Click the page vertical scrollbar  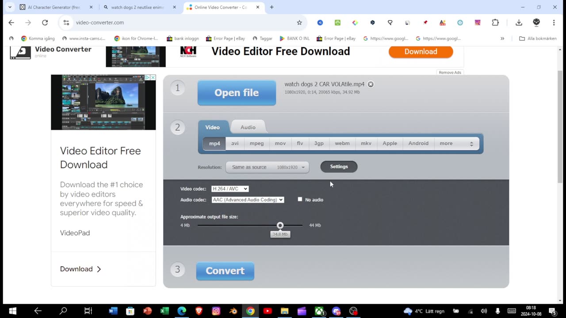[560, 127]
